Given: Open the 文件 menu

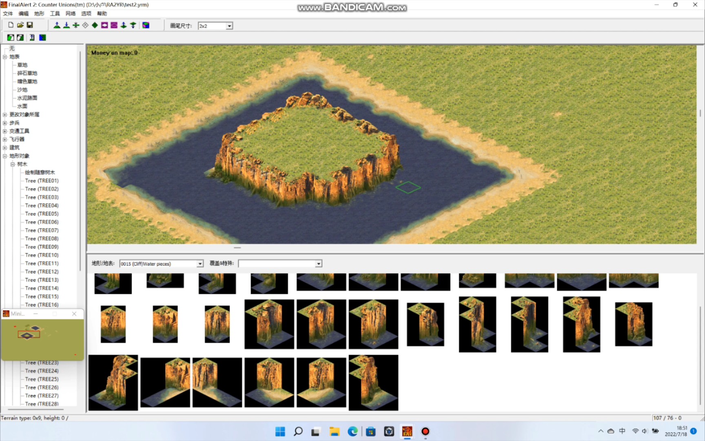Looking at the screenshot, I should pos(8,13).
